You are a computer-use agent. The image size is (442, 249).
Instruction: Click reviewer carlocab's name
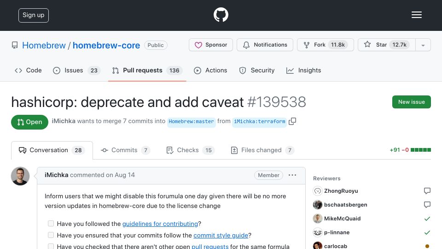pyautogui.click(x=336, y=246)
